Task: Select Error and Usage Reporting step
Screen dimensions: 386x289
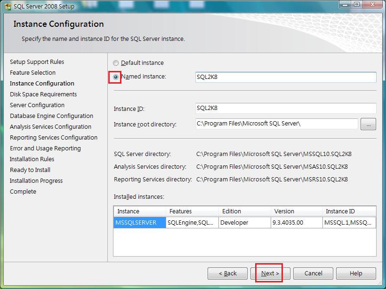Action: (45, 148)
